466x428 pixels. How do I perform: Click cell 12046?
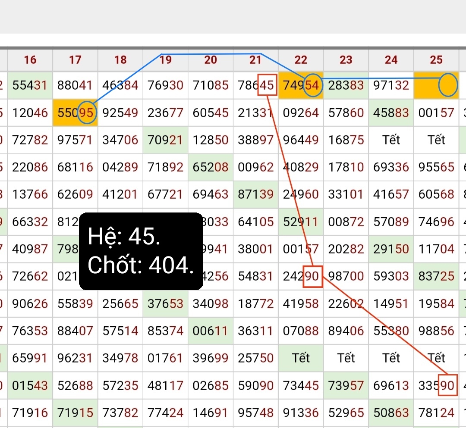[x=30, y=113]
